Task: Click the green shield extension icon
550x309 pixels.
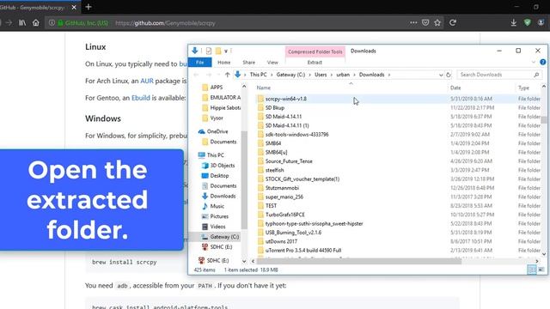Action: [x=527, y=23]
